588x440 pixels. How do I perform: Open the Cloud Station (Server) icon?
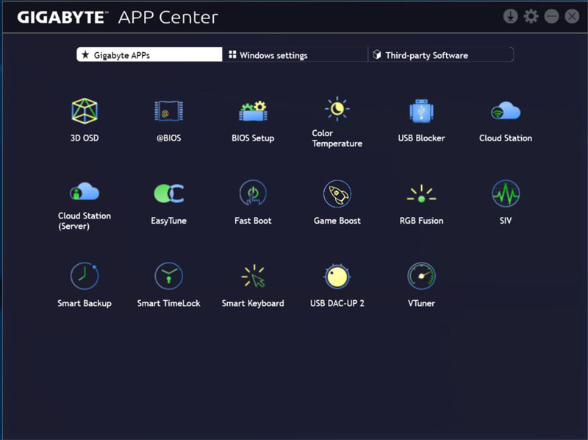[85, 191]
